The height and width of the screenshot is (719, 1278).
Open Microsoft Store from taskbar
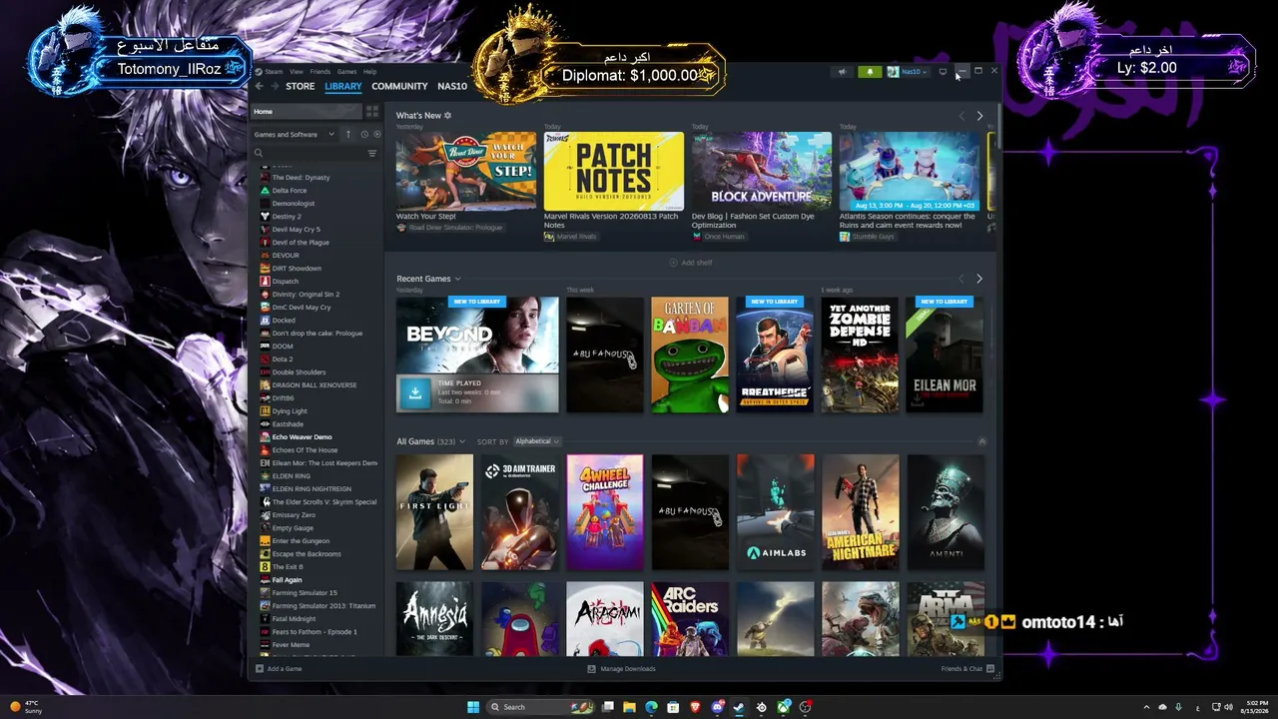click(673, 707)
